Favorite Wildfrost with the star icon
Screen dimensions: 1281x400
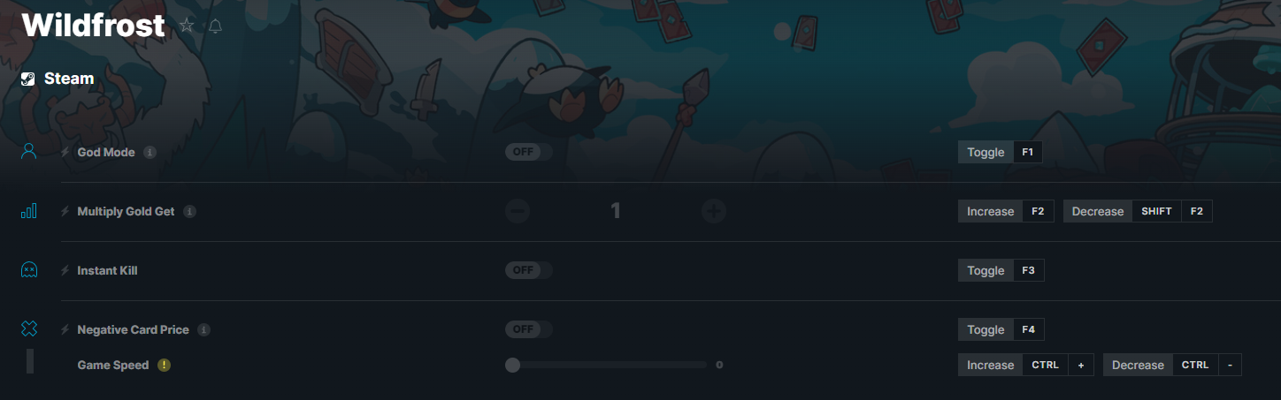click(x=187, y=26)
